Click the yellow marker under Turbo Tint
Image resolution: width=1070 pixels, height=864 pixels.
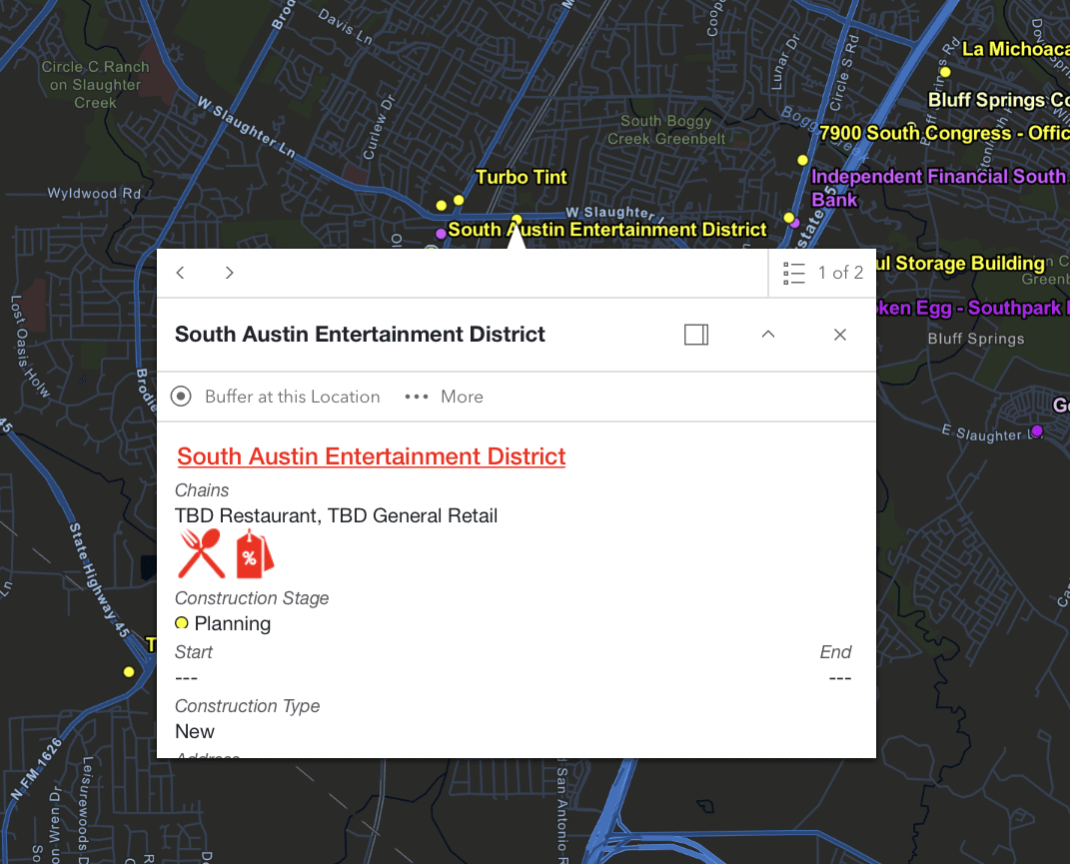tap(459, 200)
